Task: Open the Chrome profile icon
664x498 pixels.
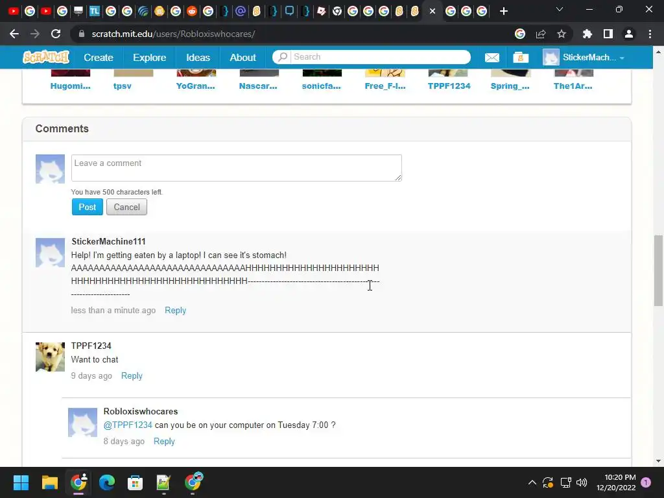Action: [629, 34]
